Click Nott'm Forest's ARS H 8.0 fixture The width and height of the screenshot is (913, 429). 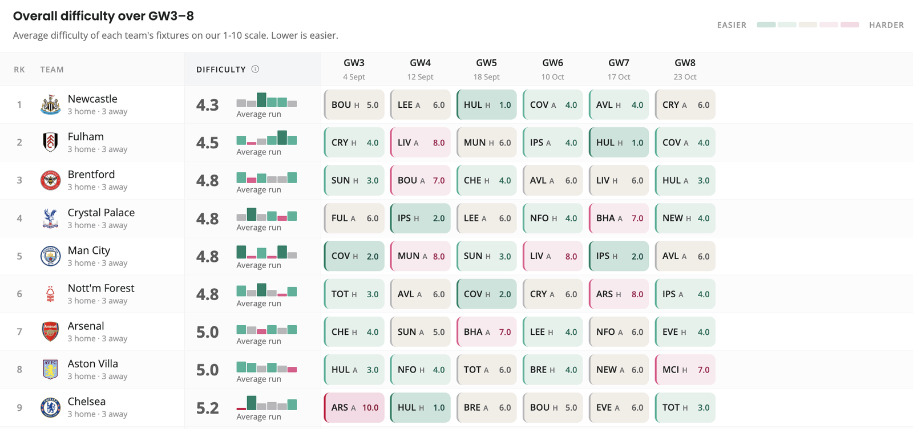click(x=619, y=294)
